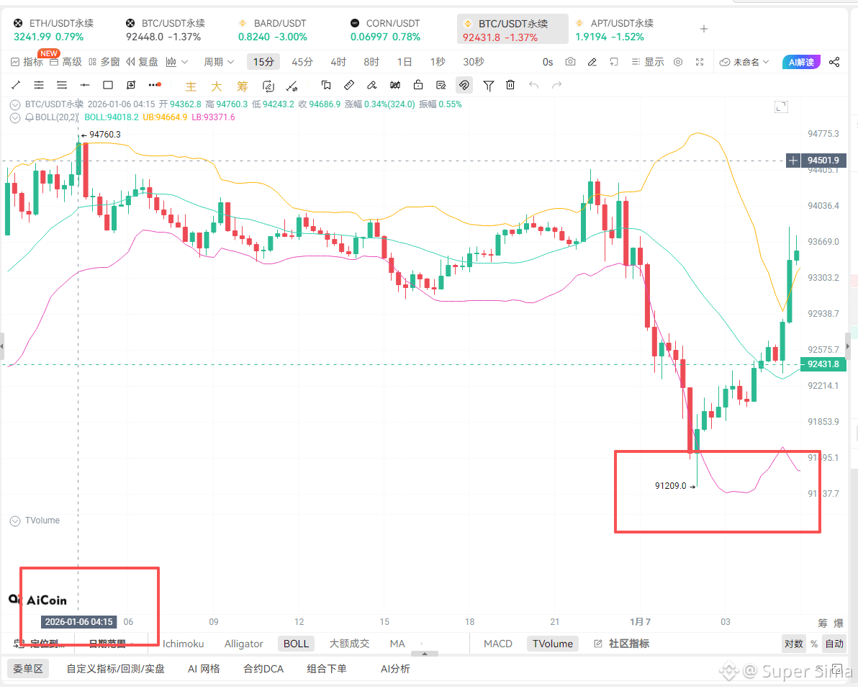Select the 45分 timeframe

(x=302, y=62)
